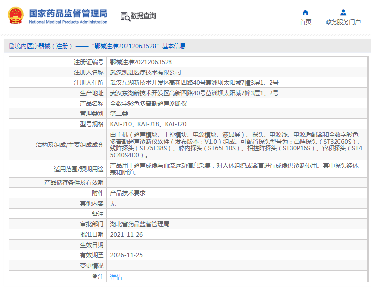
Task: Go to 数据查询 text label
Action: 143,16
